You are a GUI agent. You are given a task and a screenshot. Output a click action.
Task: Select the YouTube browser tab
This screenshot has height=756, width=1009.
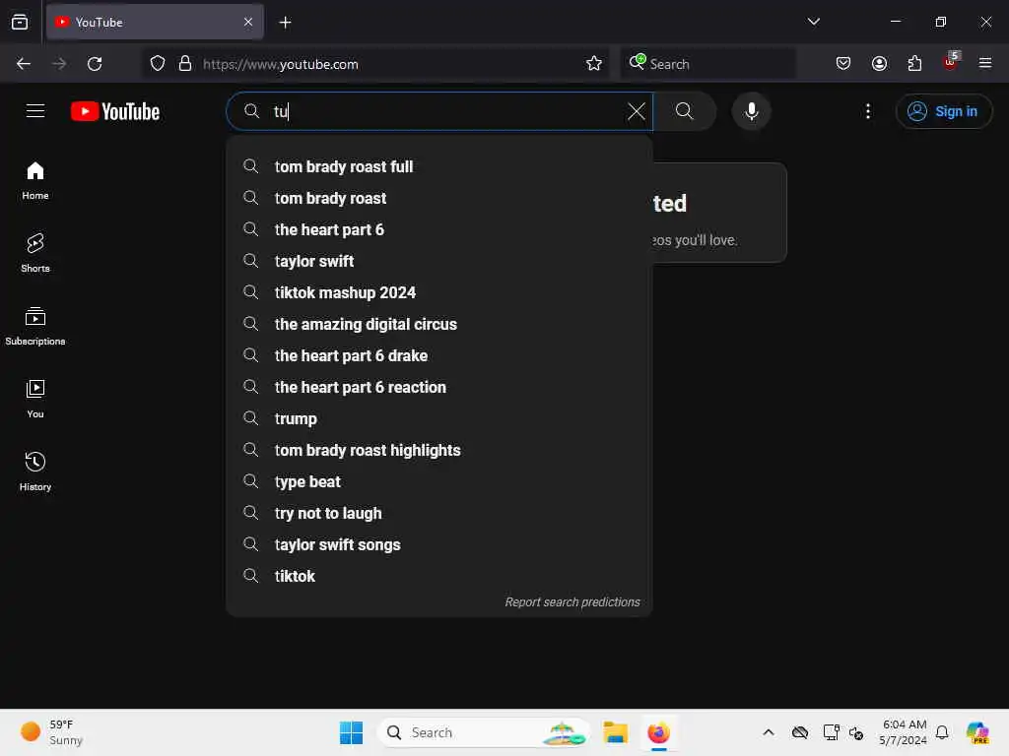pyautogui.click(x=155, y=23)
